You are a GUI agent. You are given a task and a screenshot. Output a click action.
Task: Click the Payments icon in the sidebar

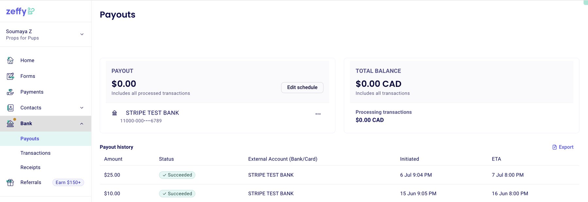pyautogui.click(x=10, y=92)
